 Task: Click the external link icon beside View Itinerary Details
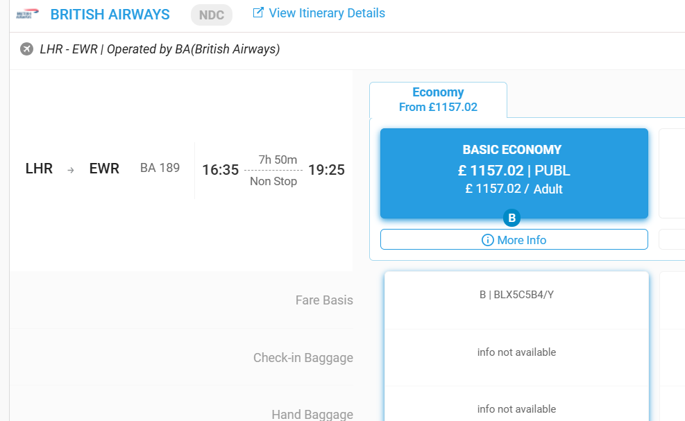[x=258, y=13]
